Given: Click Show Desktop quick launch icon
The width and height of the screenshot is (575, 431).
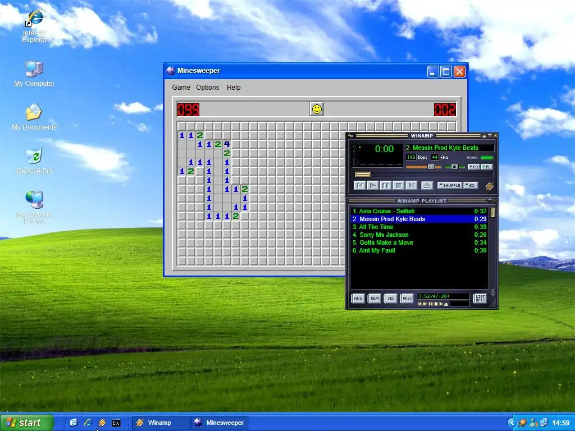Looking at the screenshot, I should pos(74,423).
